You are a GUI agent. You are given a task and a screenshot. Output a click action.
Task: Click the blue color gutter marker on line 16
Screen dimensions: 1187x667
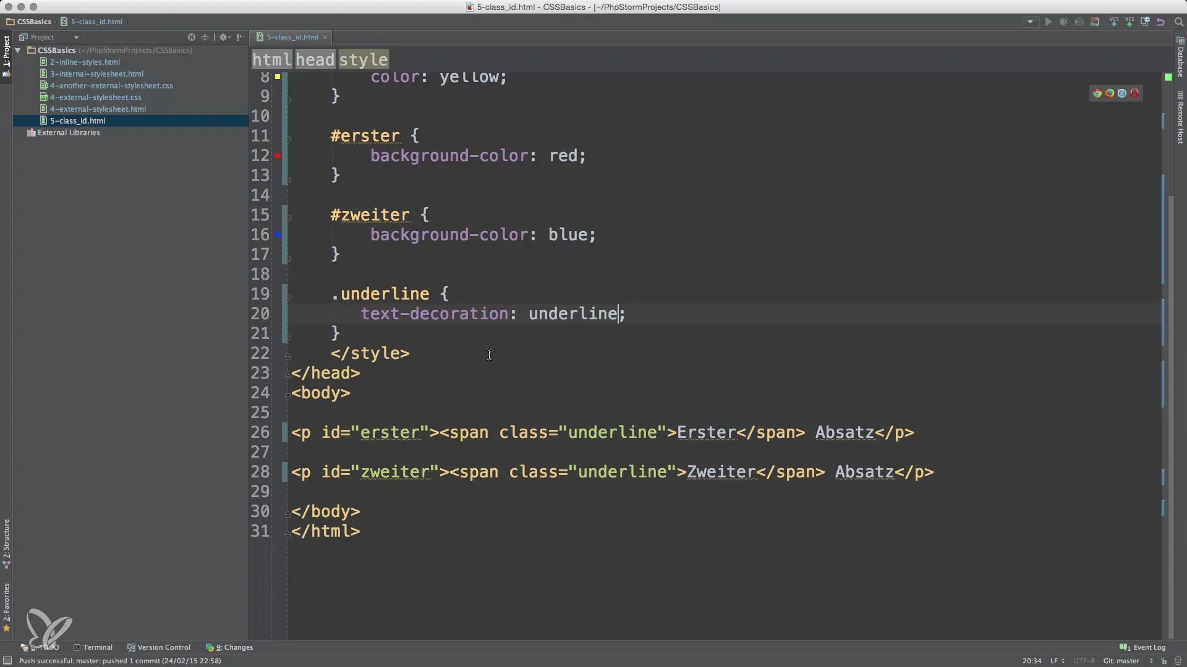tap(278, 235)
